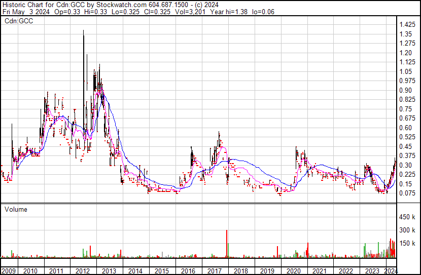Click the 0.675 price axis label

[x=407, y=118]
